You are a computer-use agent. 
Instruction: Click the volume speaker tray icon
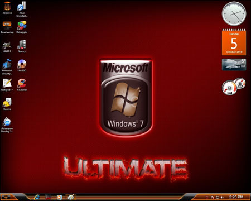coord(222,197)
